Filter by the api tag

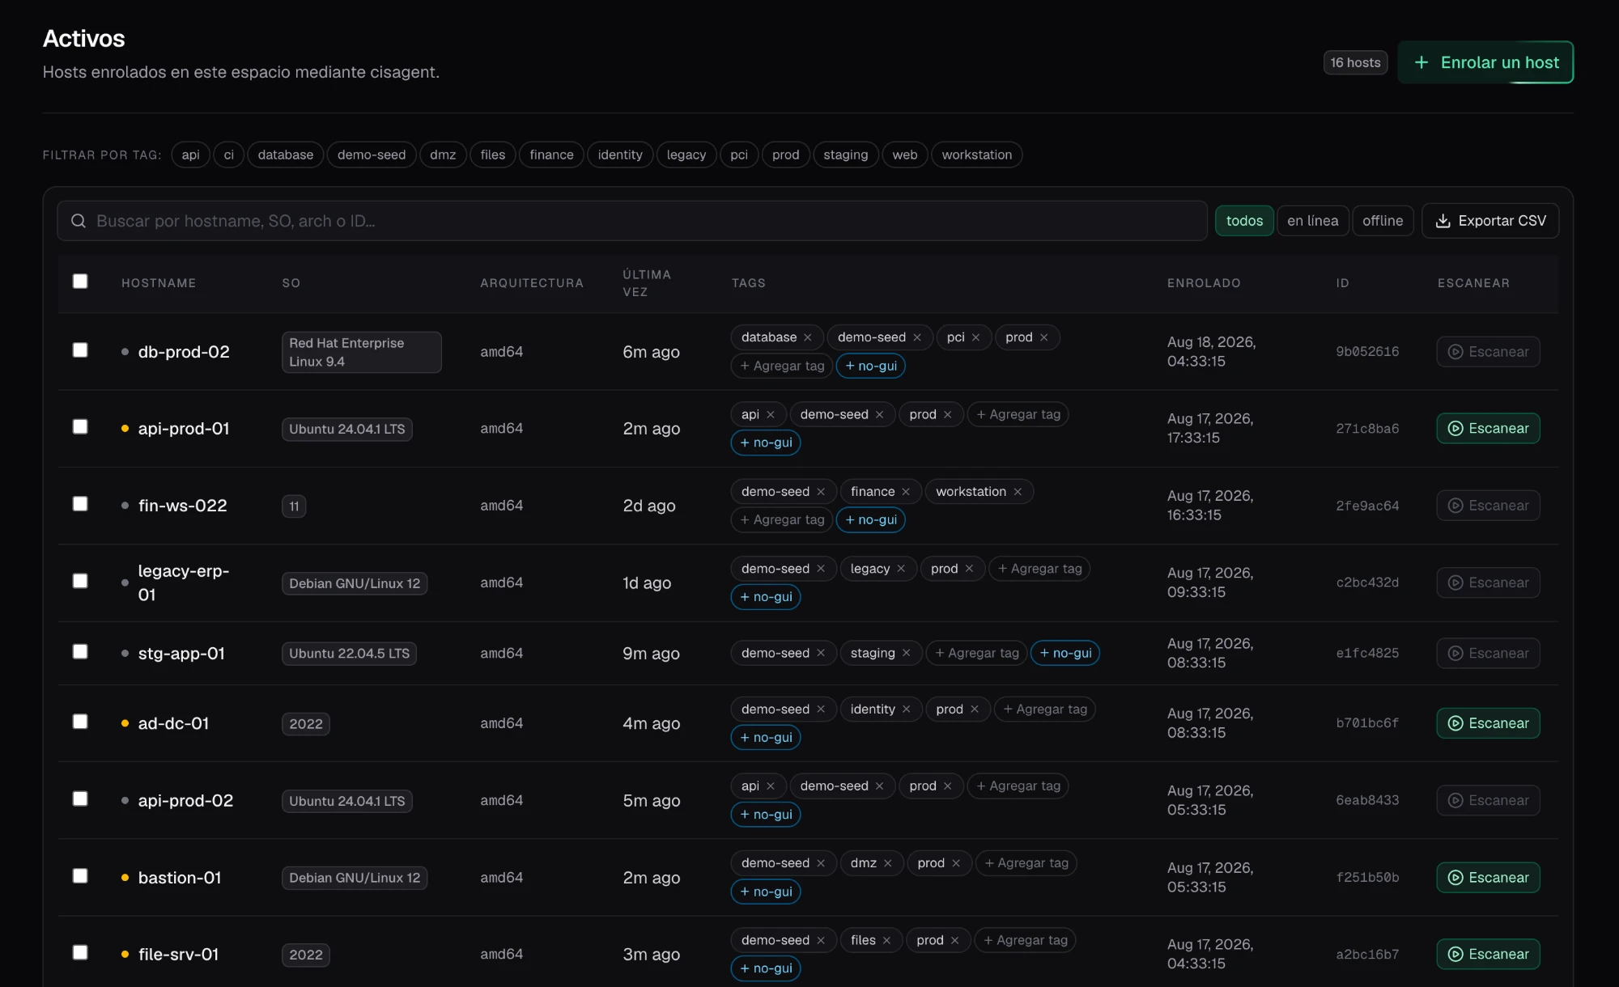(x=190, y=155)
